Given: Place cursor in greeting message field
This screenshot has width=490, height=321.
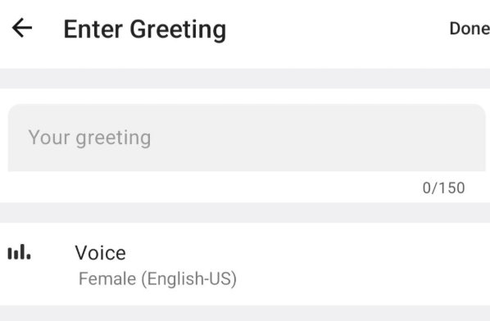Looking at the screenshot, I should click(247, 138).
